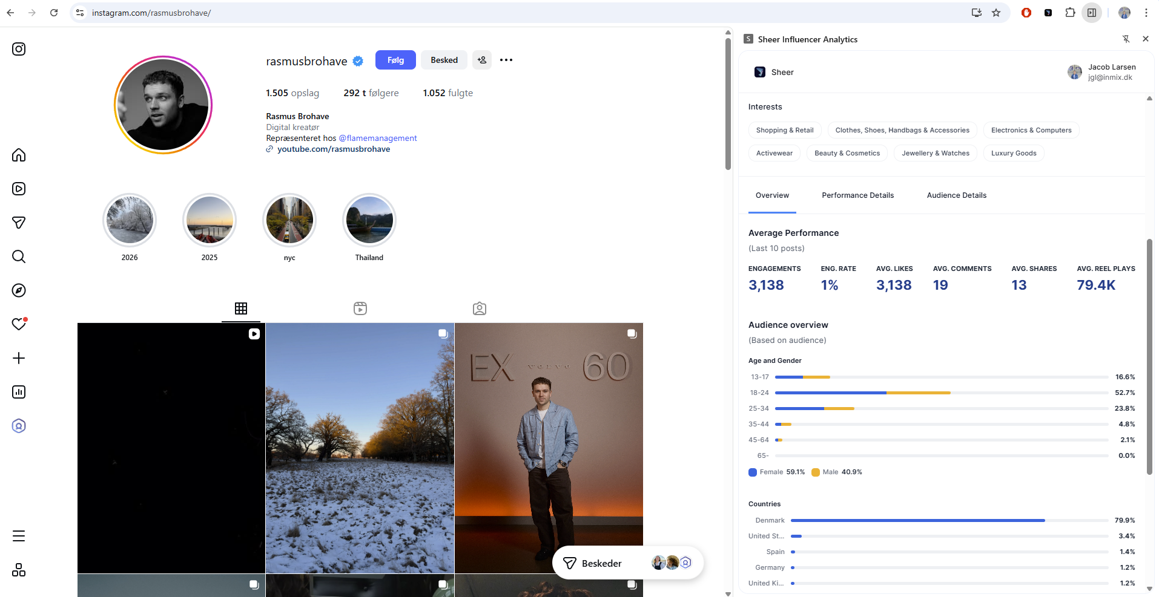The image size is (1159, 597).
Task: Open the Thailand story highlight
Action: pos(369,220)
